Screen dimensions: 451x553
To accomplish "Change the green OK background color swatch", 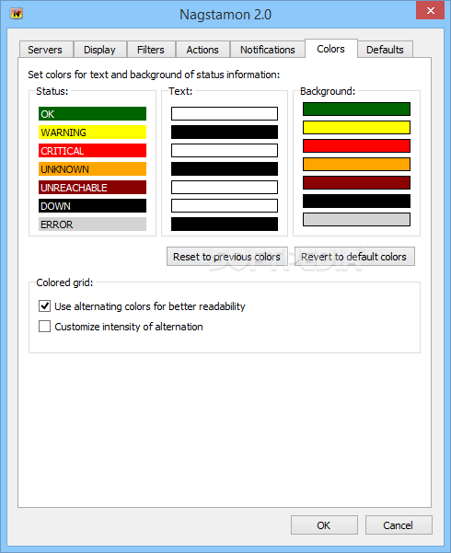I will [x=356, y=109].
